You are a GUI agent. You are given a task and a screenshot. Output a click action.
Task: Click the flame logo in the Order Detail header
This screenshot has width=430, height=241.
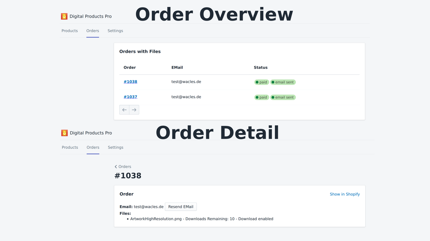click(64, 133)
